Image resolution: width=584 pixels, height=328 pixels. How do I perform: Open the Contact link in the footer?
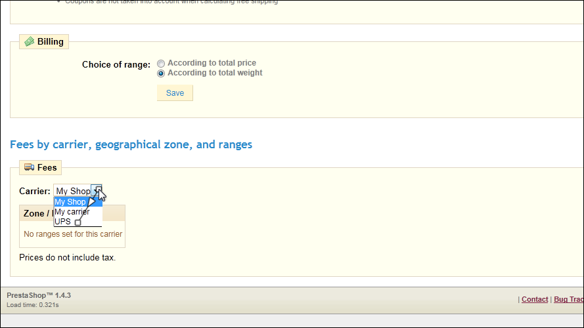tap(535, 299)
